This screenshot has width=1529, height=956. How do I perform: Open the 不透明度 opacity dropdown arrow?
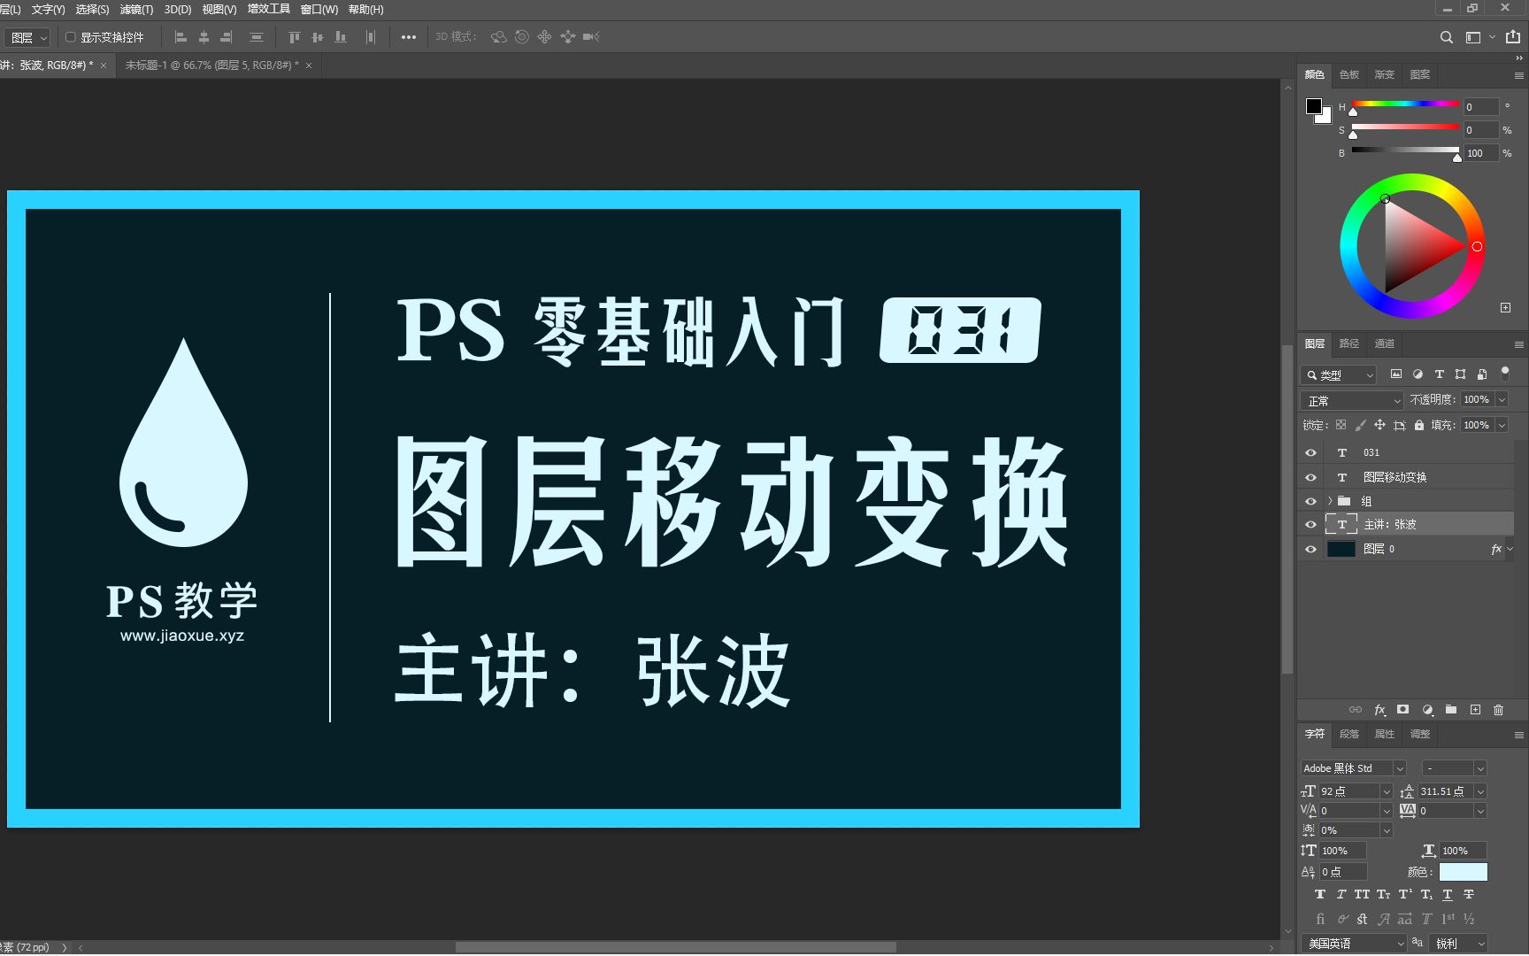(x=1502, y=400)
